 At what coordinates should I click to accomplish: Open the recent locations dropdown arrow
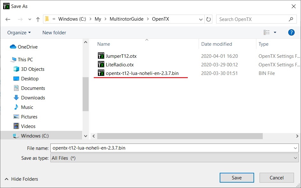[30, 19]
